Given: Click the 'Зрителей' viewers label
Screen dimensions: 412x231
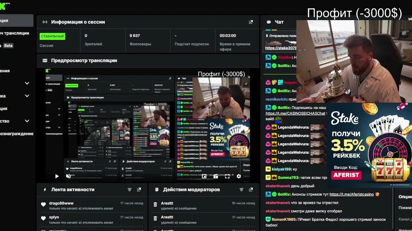Looking at the screenshot, I should tap(93, 44).
